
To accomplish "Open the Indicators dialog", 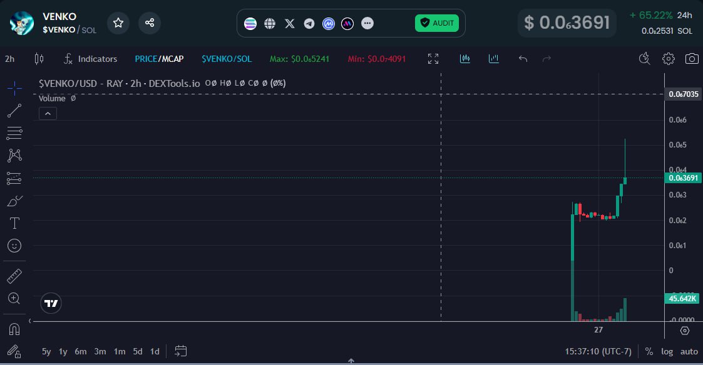I will click(x=91, y=58).
